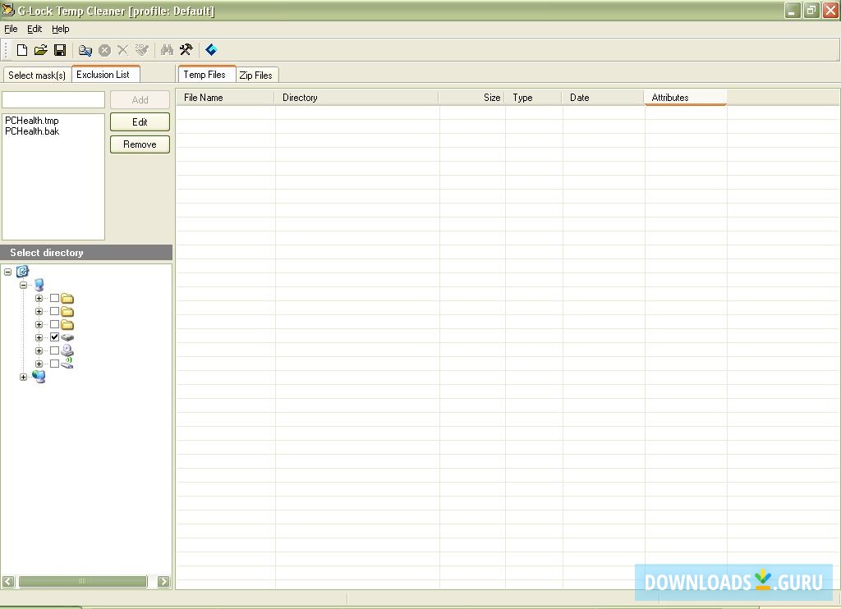Save profile using the floppy disk icon
Viewport: 841px width, 609px height.
click(60, 50)
